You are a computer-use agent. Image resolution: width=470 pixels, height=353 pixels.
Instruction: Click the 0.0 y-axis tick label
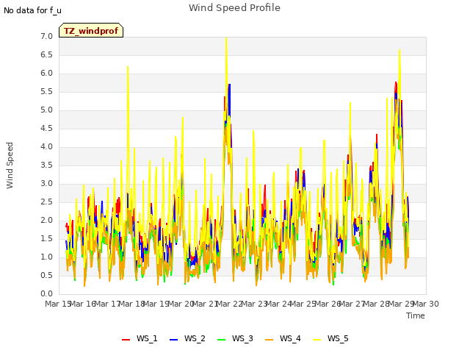coord(46,294)
